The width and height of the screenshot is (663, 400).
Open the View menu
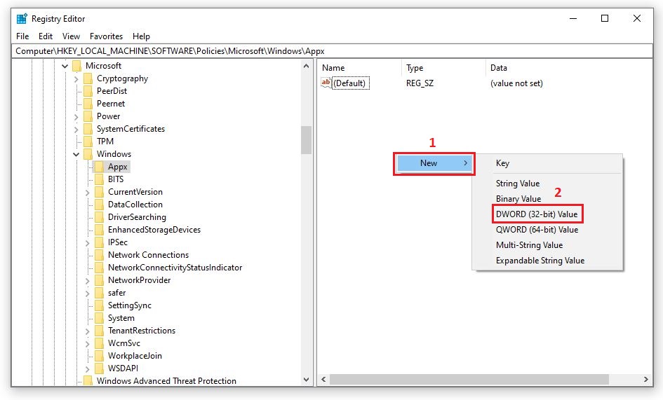(71, 36)
